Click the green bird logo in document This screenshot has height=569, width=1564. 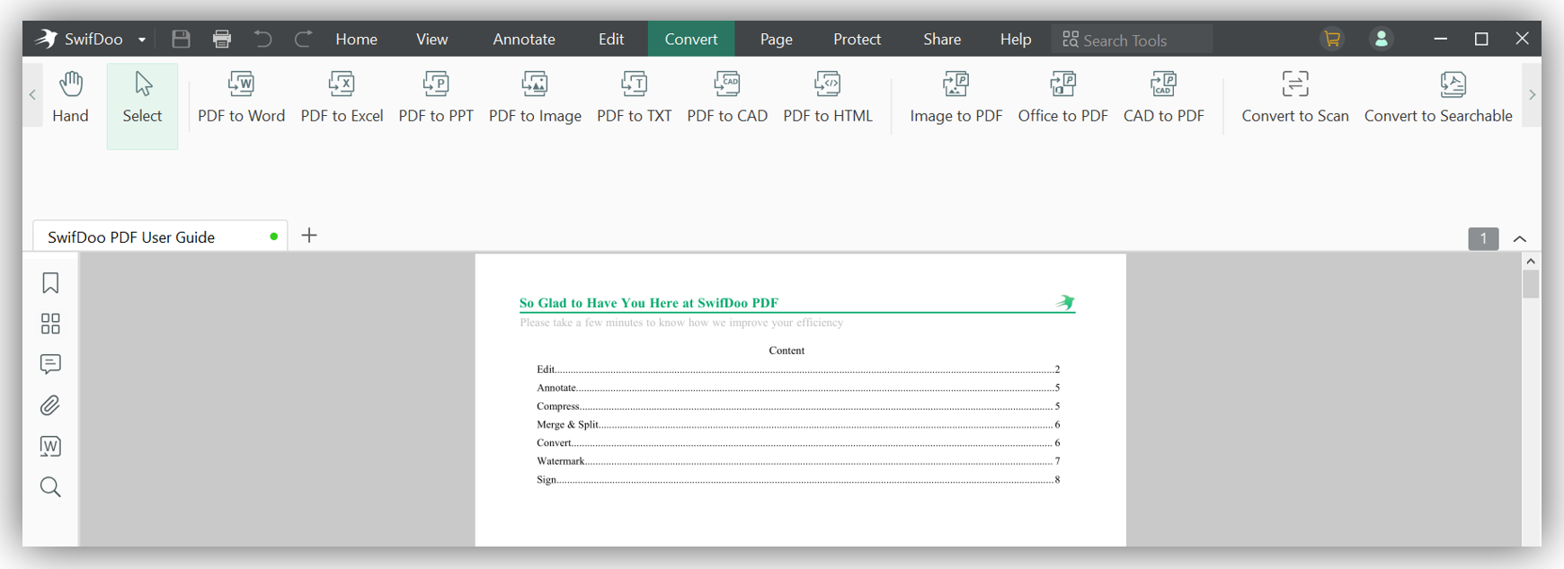click(x=1065, y=302)
